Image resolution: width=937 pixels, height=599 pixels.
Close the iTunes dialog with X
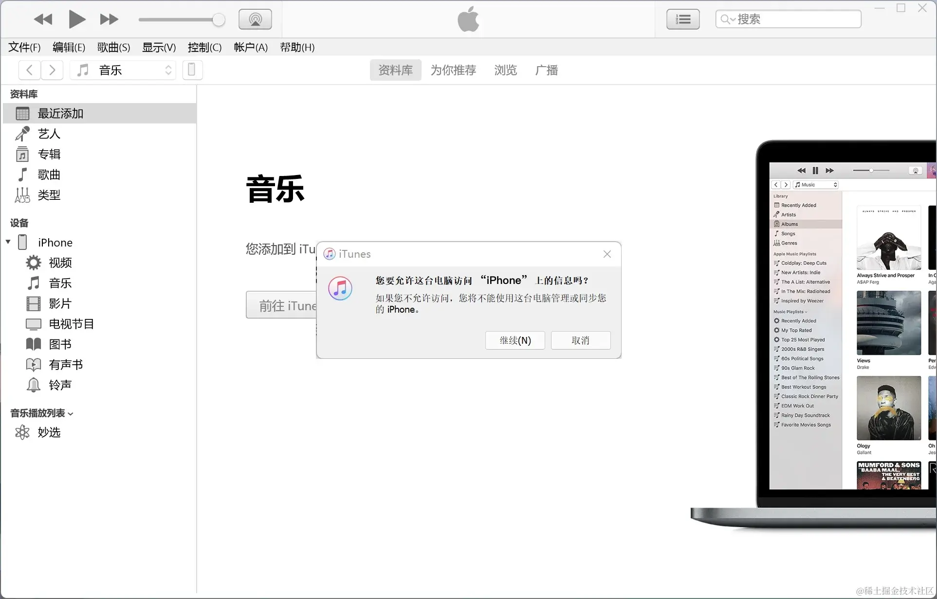[x=607, y=254]
